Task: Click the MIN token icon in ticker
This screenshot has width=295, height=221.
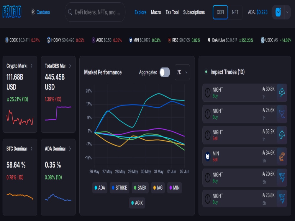Action: pos(131,40)
